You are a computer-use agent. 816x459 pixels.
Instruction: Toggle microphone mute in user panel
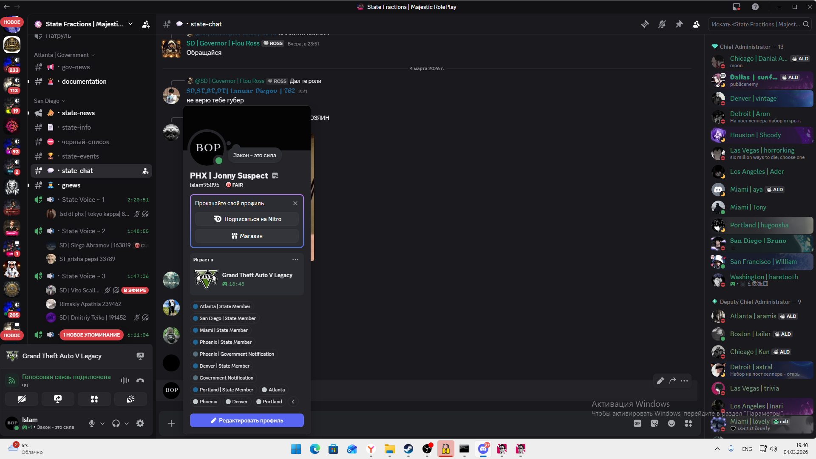[91, 423]
